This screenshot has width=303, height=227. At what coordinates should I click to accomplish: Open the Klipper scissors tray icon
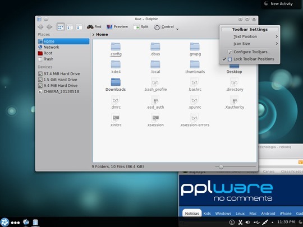point(240,223)
